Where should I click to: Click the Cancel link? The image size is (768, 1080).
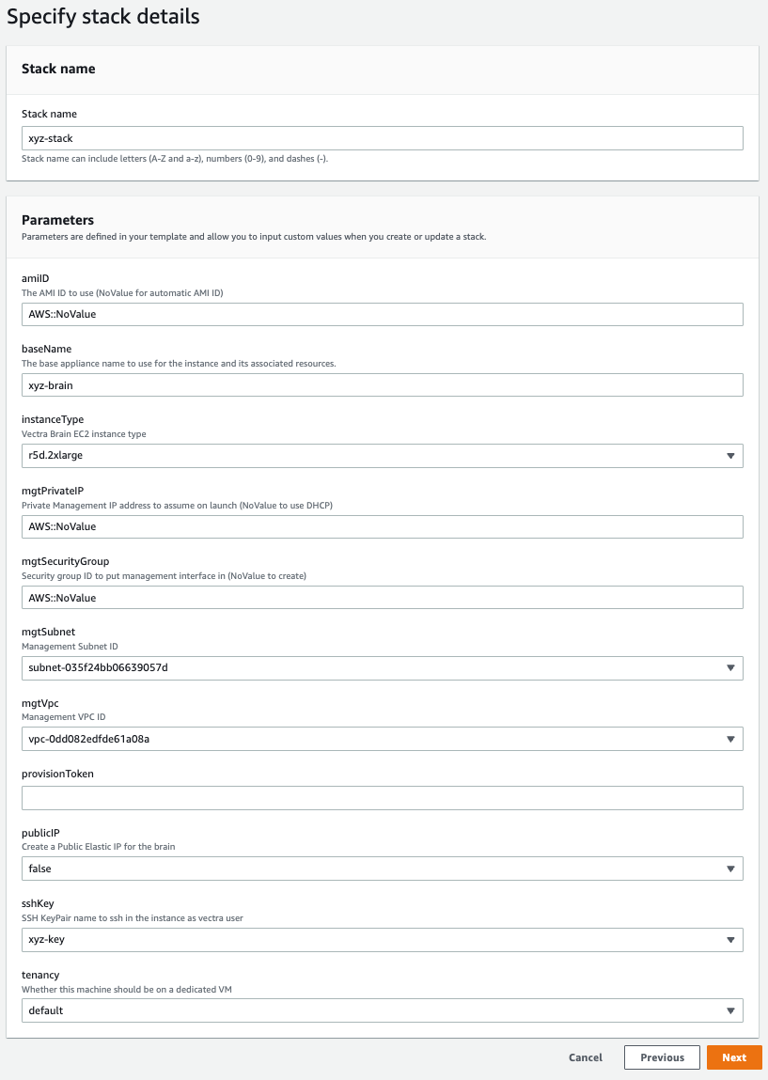[586, 1057]
